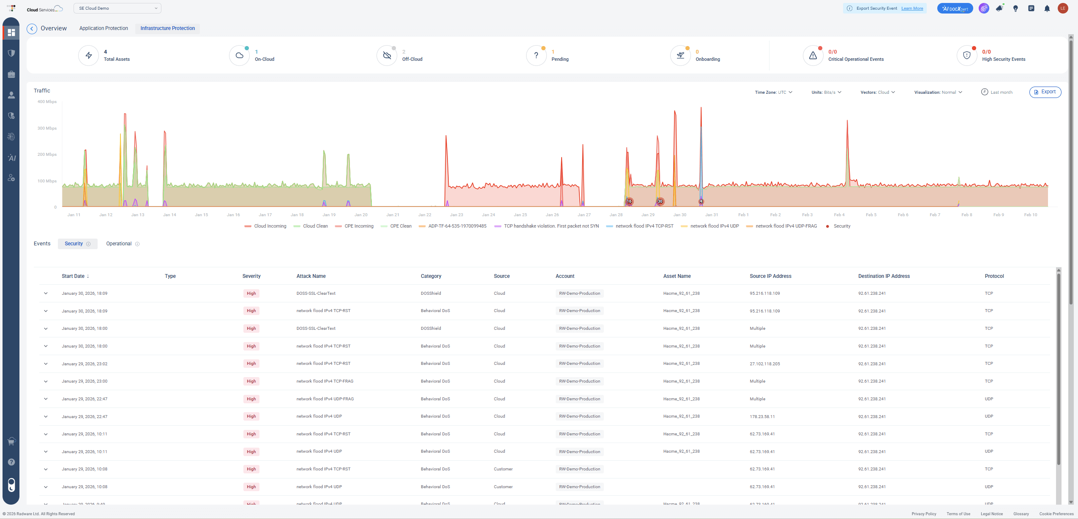The width and height of the screenshot is (1078, 519).
Task: Click the lightbulb ideas icon in header
Action: (x=1015, y=8)
